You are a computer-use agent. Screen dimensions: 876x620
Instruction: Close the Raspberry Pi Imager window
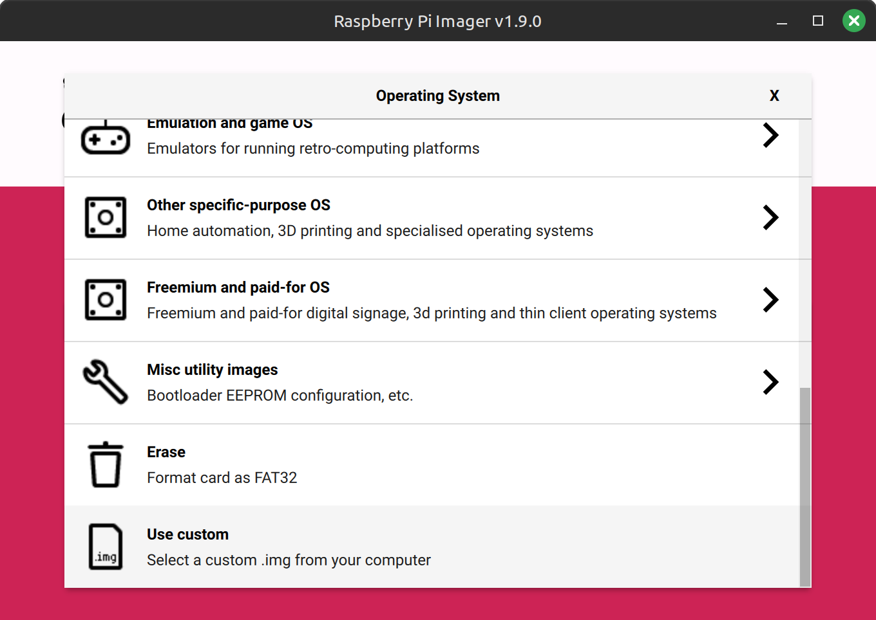[x=854, y=21]
